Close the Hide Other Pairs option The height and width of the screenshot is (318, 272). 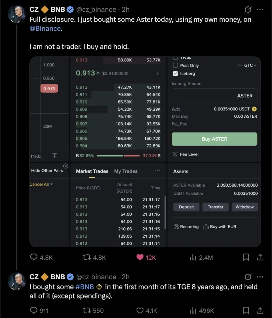(x=66, y=166)
